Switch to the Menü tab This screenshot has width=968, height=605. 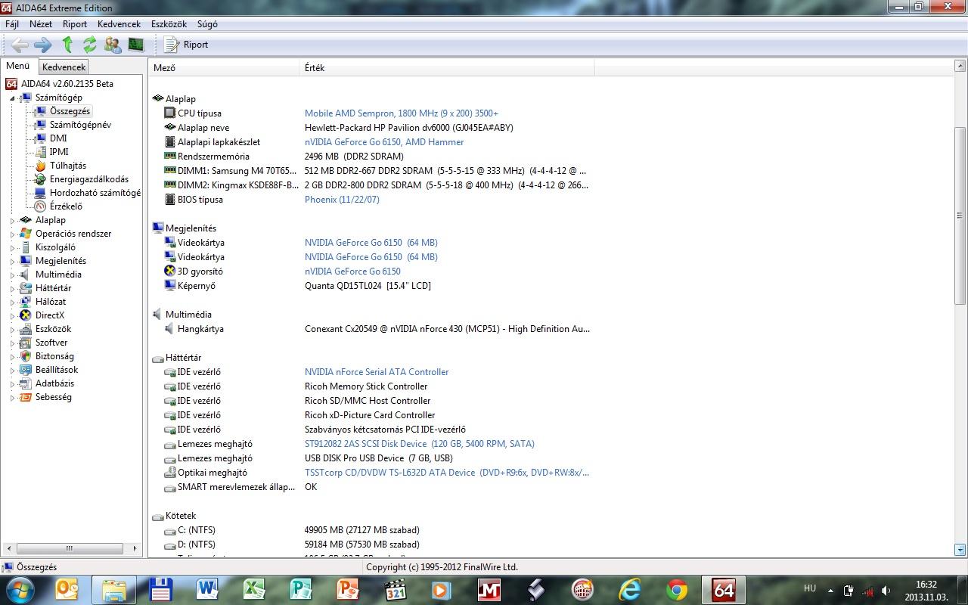click(18, 66)
